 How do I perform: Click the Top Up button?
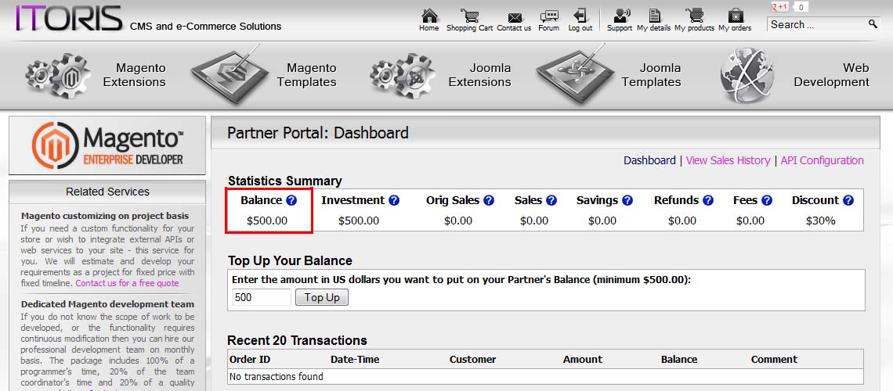[x=322, y=297]
